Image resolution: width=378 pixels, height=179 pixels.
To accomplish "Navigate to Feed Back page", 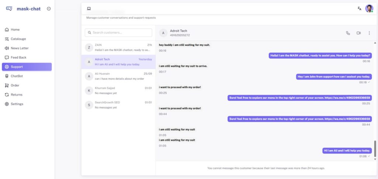I will (x=18, y=57).
